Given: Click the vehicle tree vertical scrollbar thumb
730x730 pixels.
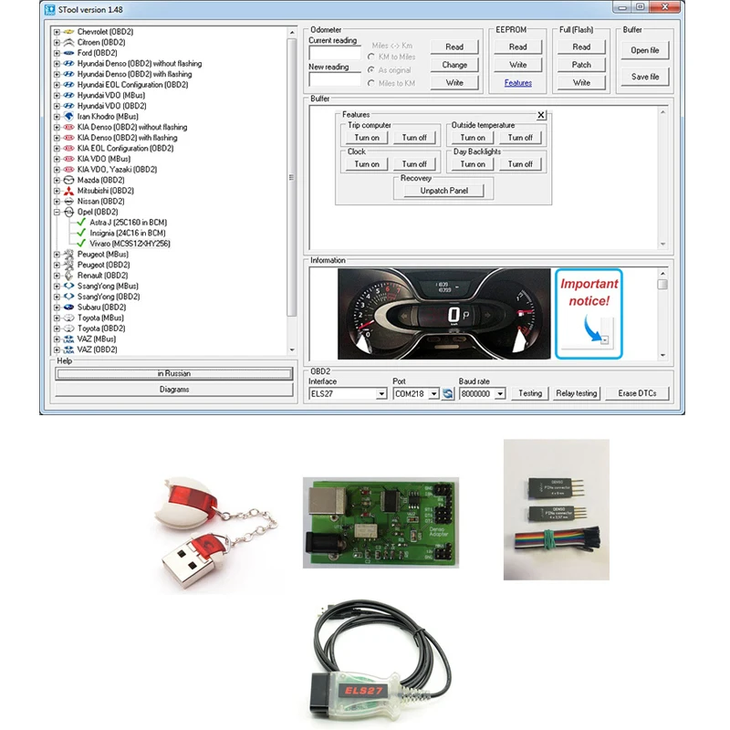Looking at the screenshot, I should coord(292,177).
